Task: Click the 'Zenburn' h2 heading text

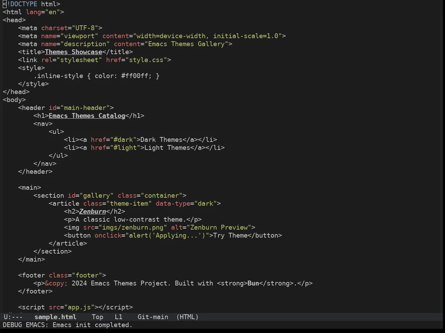Action: click(92, 212)
